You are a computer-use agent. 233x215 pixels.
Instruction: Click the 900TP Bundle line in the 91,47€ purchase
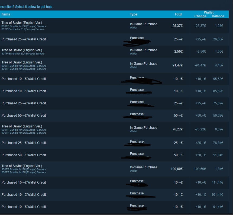pos(24,66)
